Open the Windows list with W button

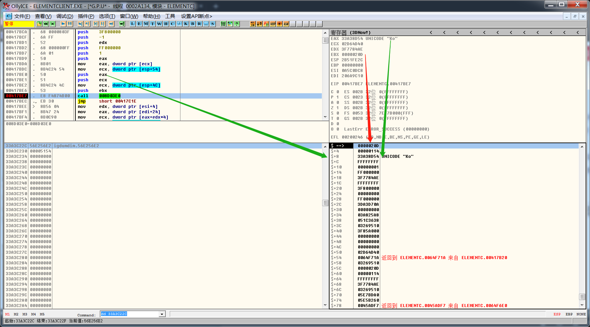pyautogui.click(x=159, y=24)
